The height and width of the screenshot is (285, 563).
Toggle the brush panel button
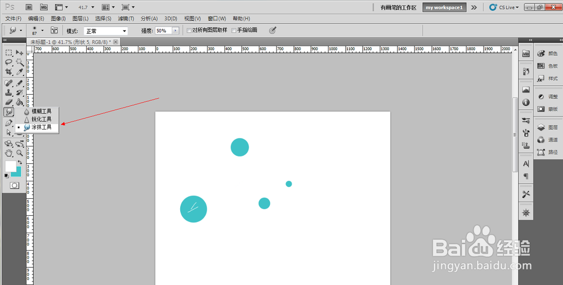tap(54, 30)
